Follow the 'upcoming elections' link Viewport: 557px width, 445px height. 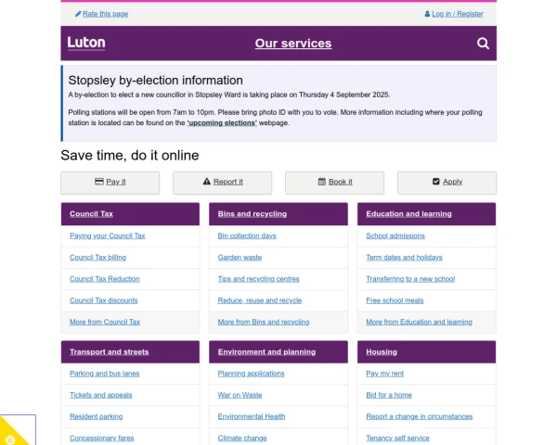click(222, 122)
